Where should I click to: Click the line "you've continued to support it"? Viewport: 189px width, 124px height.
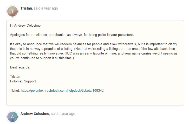pos(42,58)
